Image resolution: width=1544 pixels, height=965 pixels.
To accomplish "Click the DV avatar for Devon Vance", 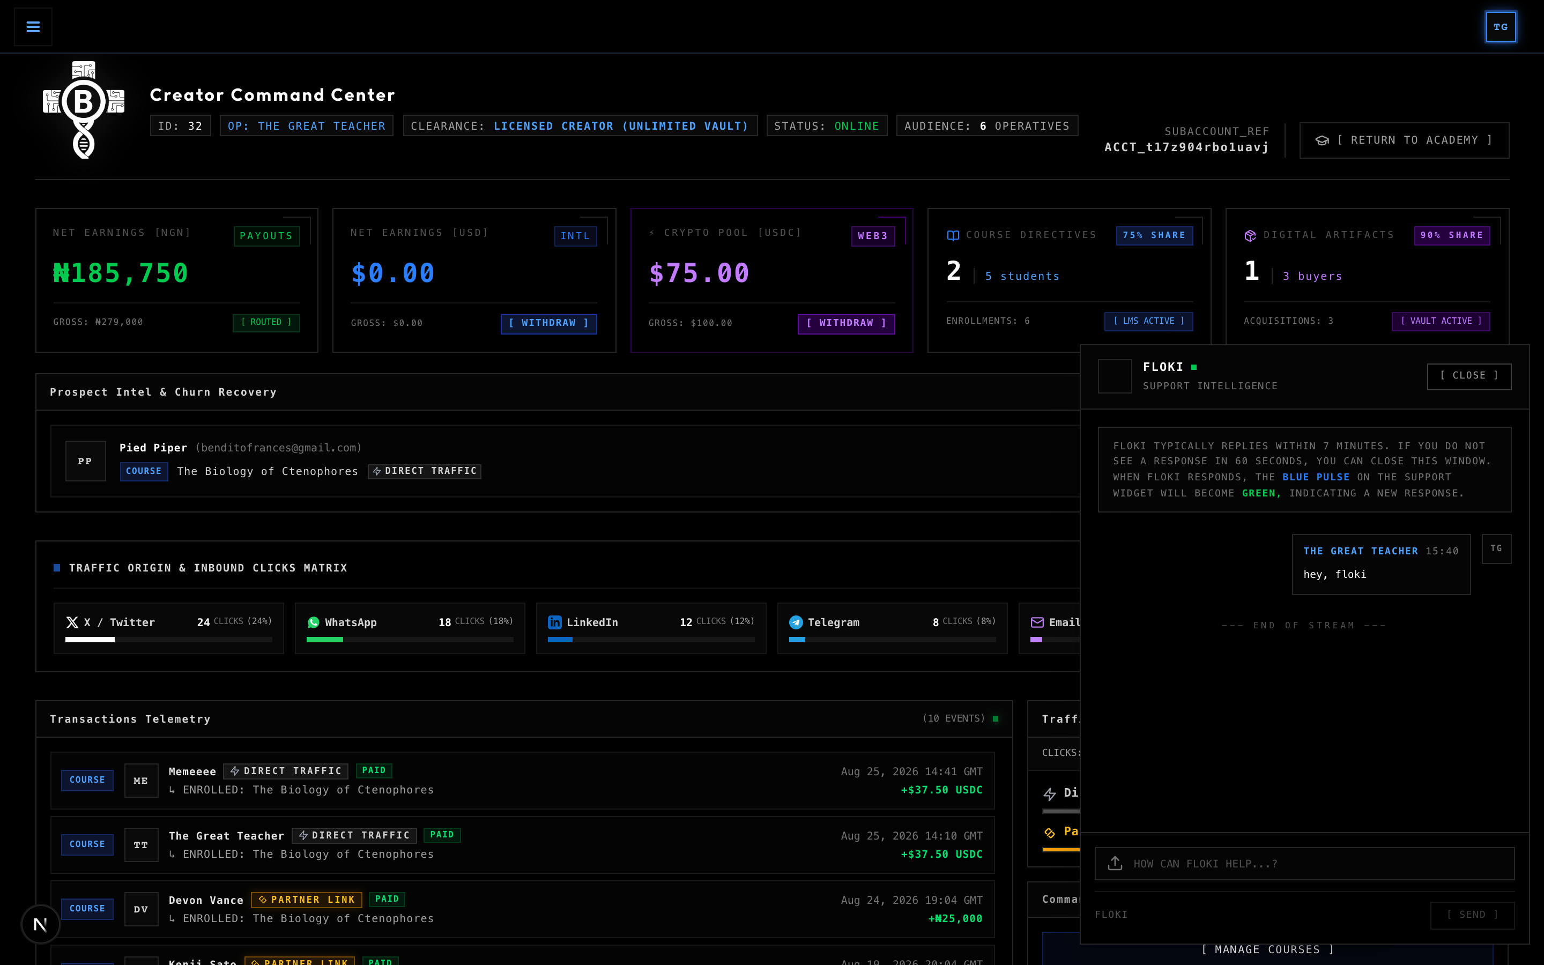I will tap(141, 909).
